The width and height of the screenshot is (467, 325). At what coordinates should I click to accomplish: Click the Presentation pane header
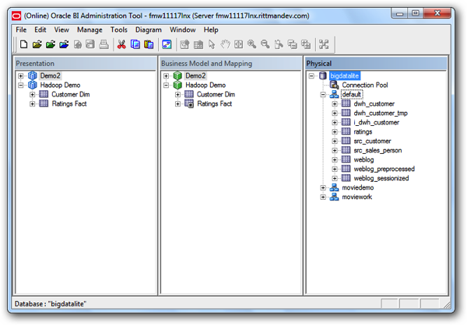pos(86,64)
